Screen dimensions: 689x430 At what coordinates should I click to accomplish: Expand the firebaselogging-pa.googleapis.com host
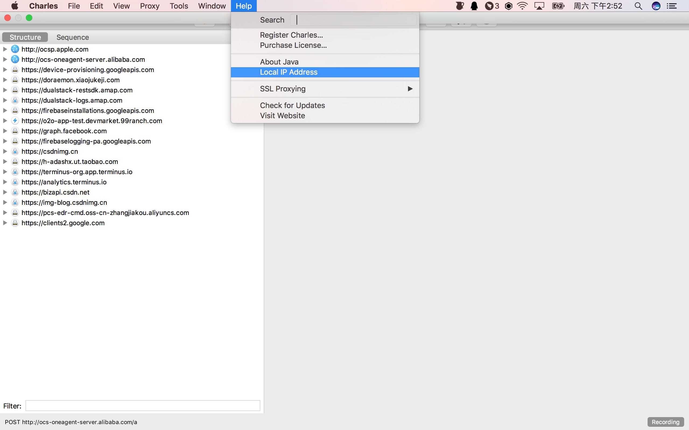[x=5, y=141]
